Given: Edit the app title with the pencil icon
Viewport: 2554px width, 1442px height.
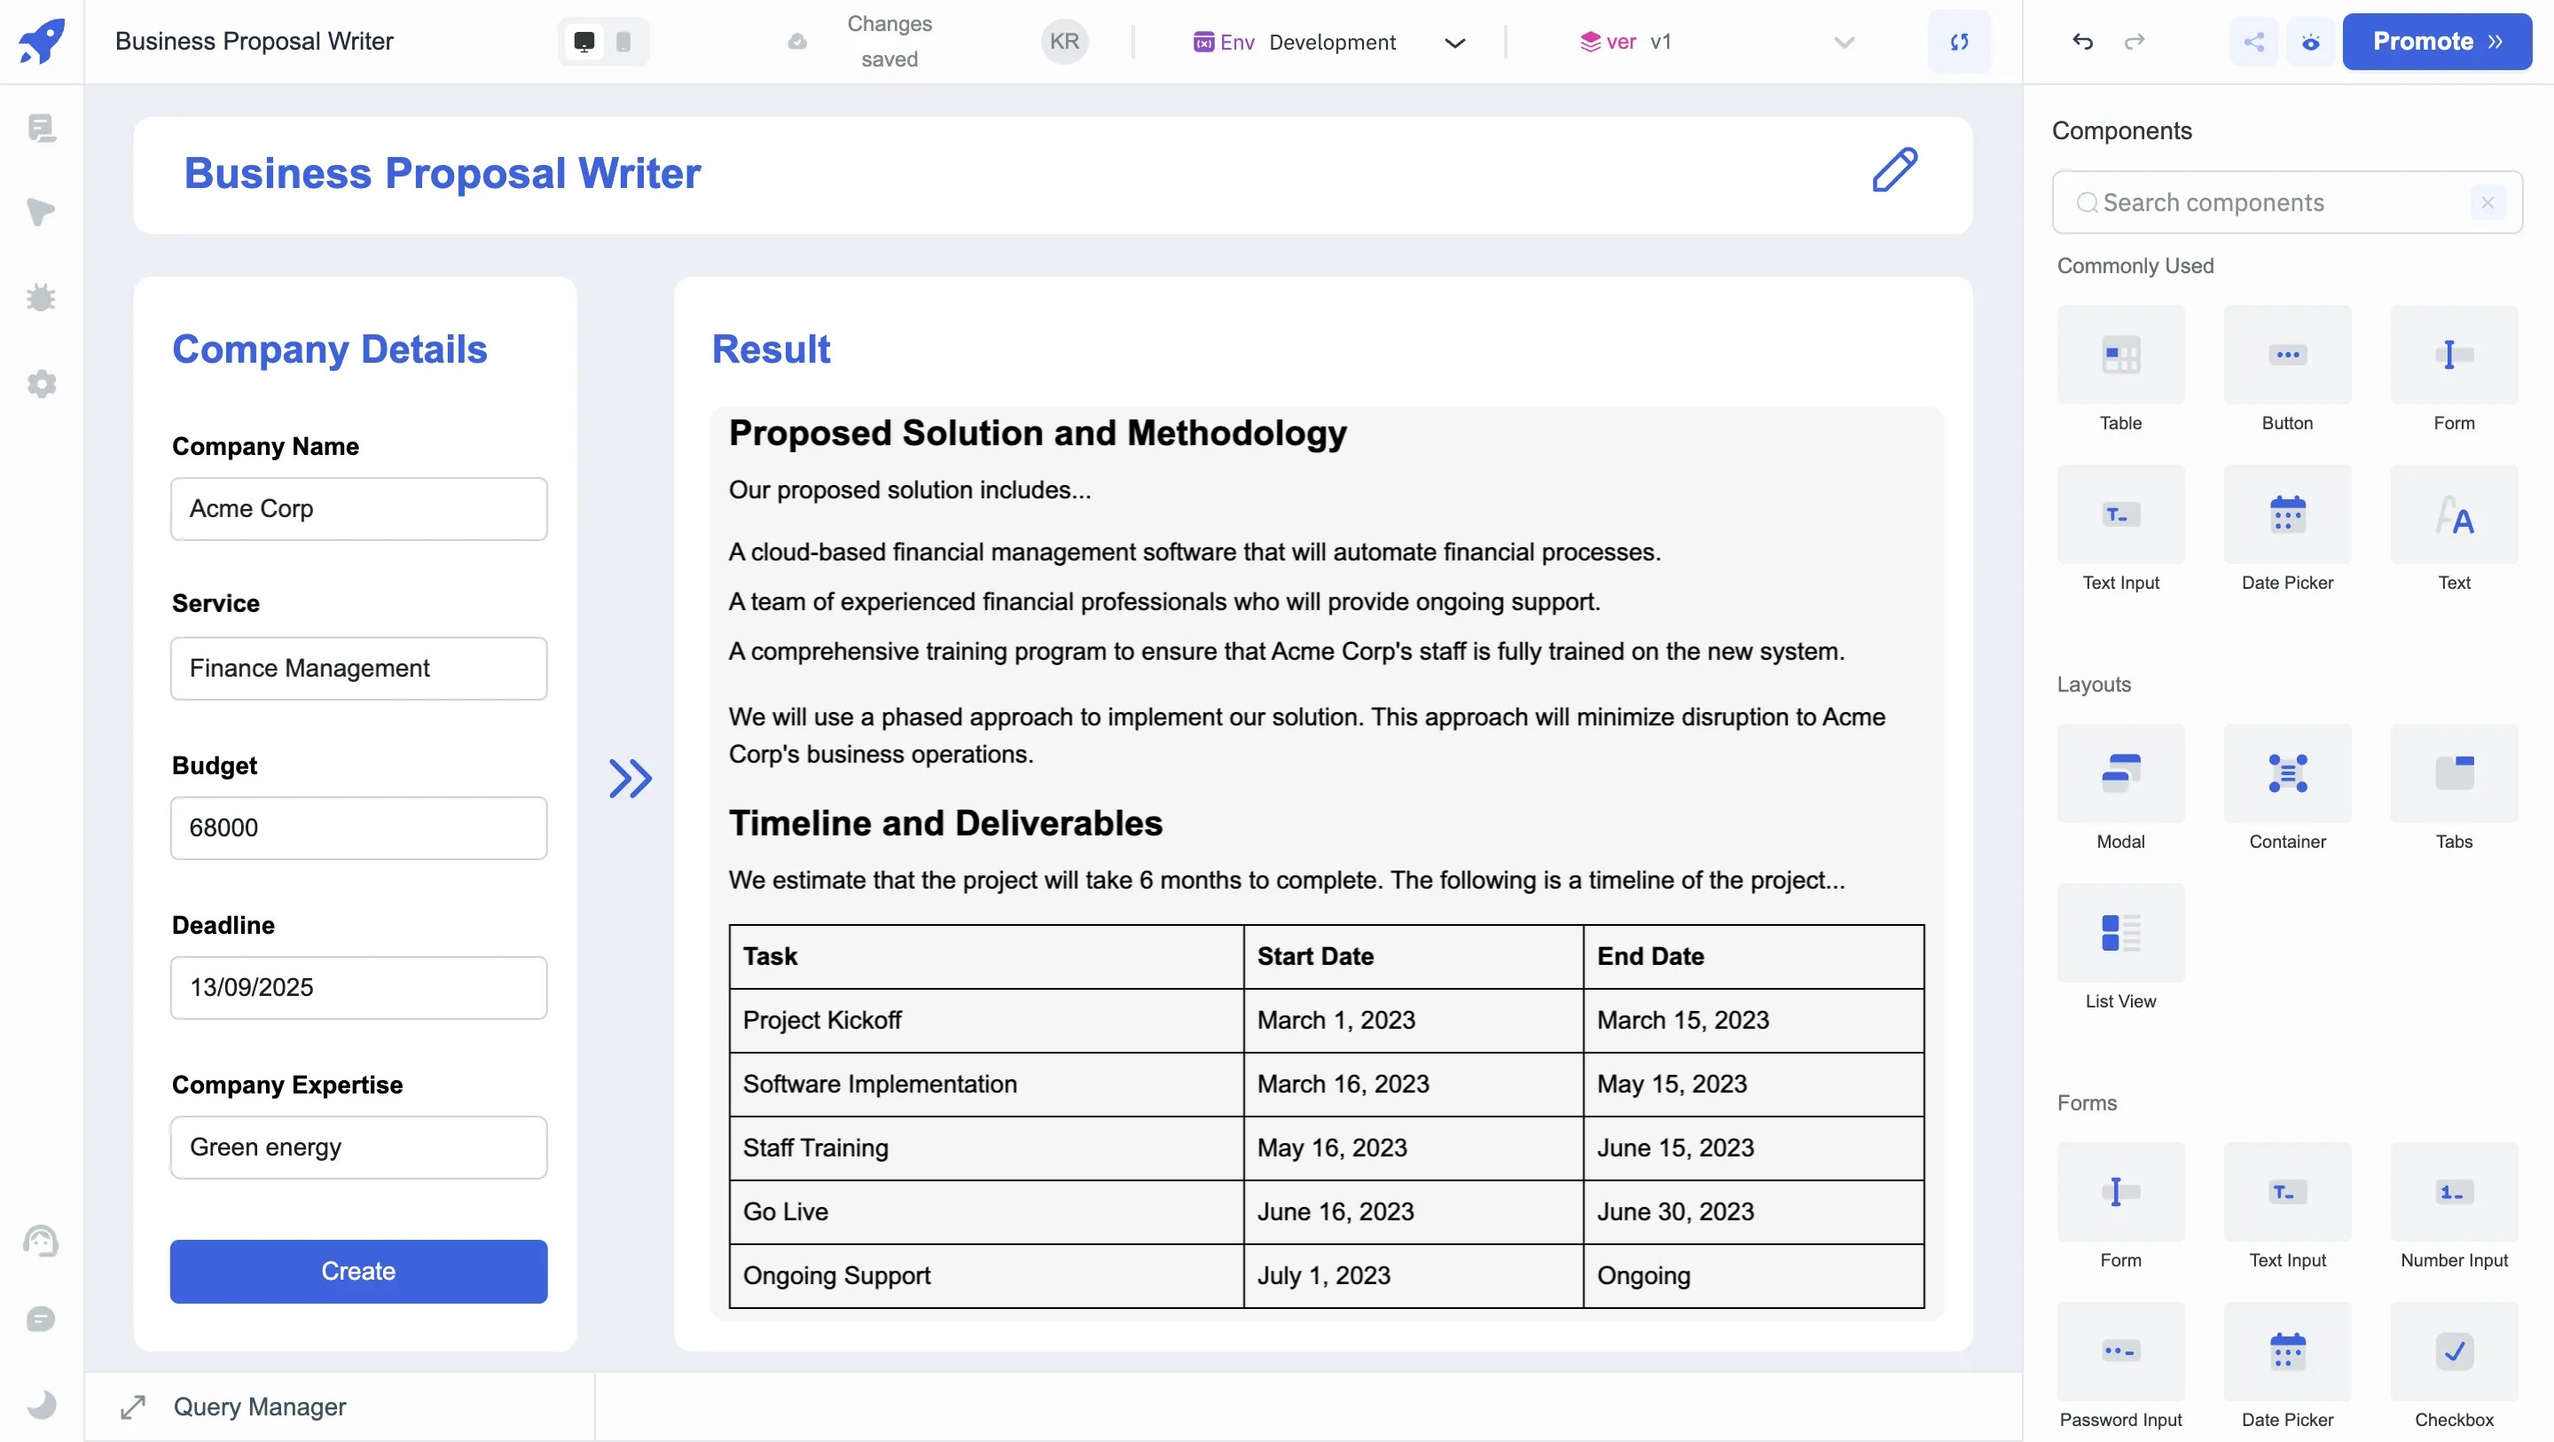Looking at the screenshot, I should pyautogui.click(x=1895, y=170).
